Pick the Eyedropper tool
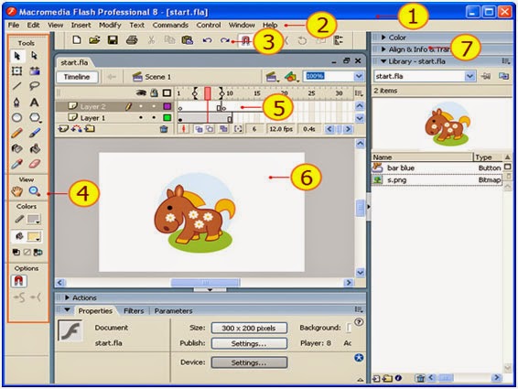Viewport: 518px width, 389px height. (x=16, y=164)
